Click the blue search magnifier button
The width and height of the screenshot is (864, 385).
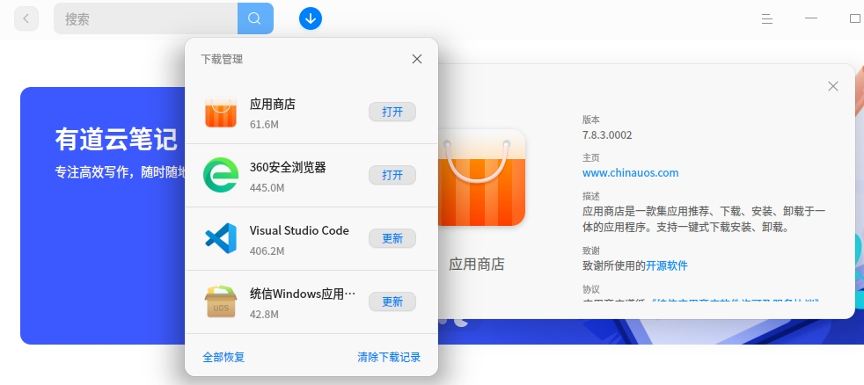(x=255, y=18)
